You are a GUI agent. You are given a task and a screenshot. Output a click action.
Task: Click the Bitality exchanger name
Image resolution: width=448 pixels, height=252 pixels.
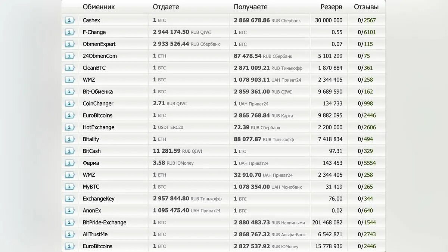pos(91,139)
